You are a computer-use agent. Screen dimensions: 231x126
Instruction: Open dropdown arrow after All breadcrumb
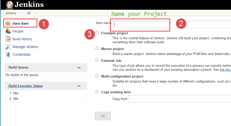tap(36, 13)
